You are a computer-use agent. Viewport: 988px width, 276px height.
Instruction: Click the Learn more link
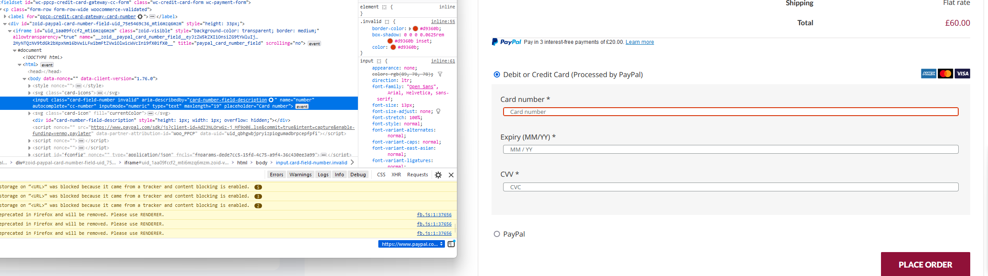pos(639,42)
